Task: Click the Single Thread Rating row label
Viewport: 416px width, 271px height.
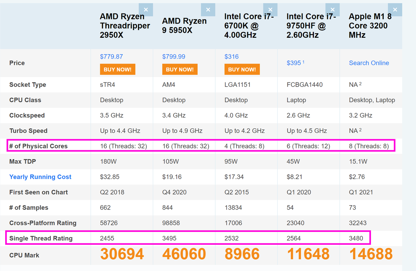Action: [41, 238]
